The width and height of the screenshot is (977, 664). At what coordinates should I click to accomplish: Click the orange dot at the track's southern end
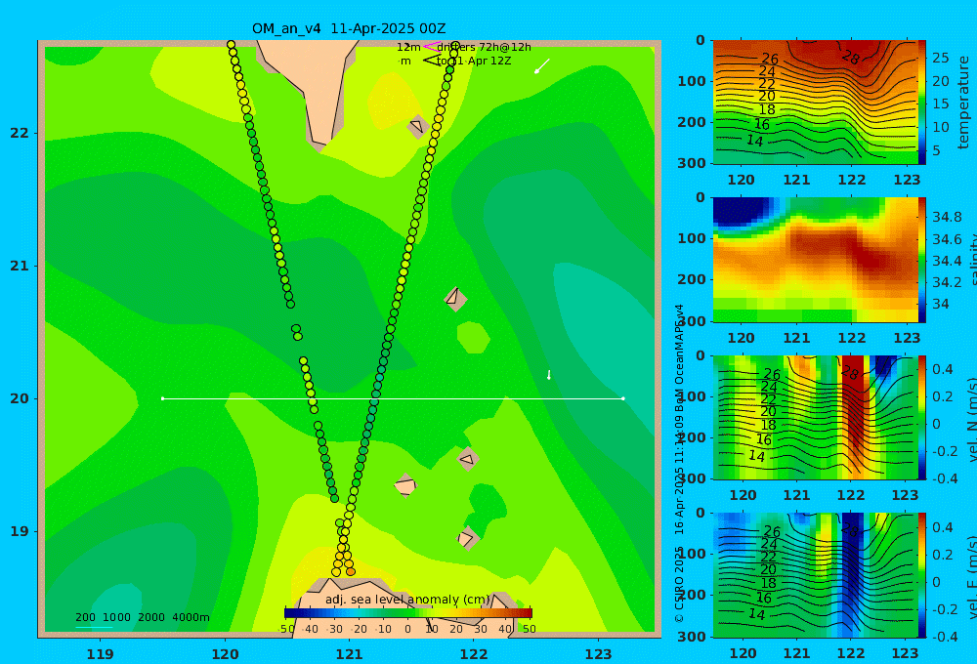point(350,572)
